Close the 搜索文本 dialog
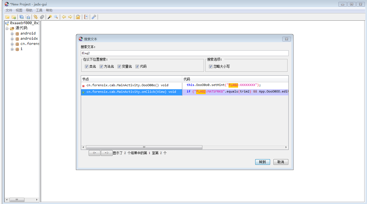Viewport: 367px width, 204px height. 286,39
